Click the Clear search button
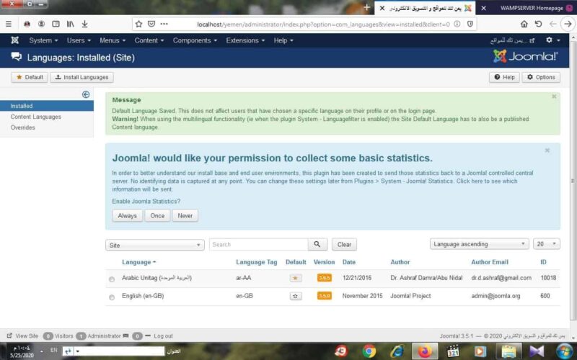Screen dimensions: 577x360 point(344,244)
